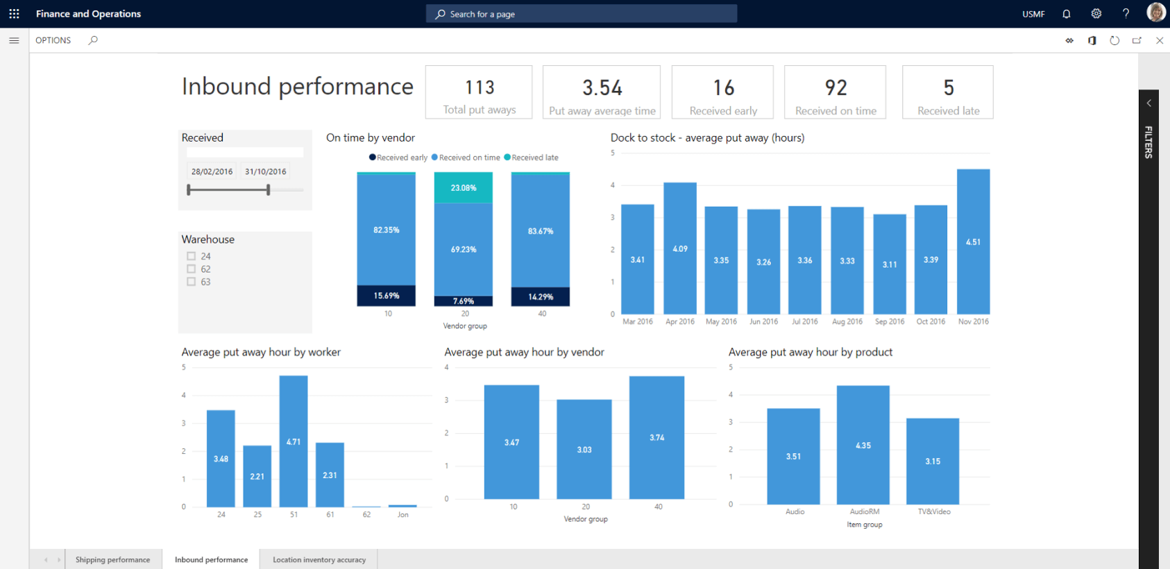Enable the warehouse 62 filter checkbox
Screen dimensions: 1170x569
click(192, 269)
